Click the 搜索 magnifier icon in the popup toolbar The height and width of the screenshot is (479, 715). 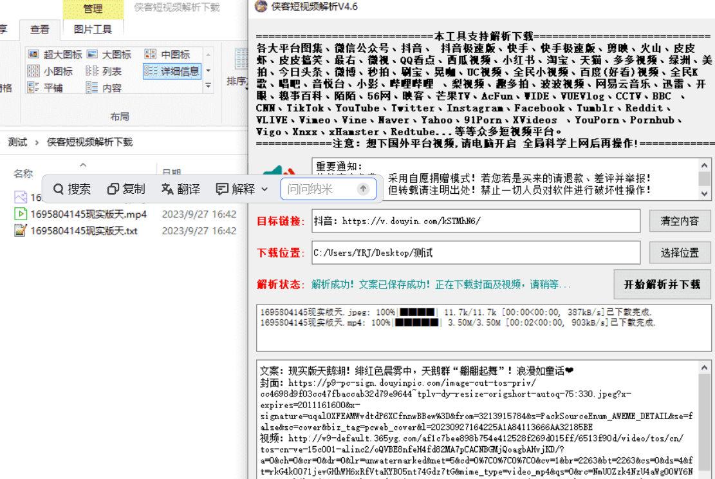59,189
